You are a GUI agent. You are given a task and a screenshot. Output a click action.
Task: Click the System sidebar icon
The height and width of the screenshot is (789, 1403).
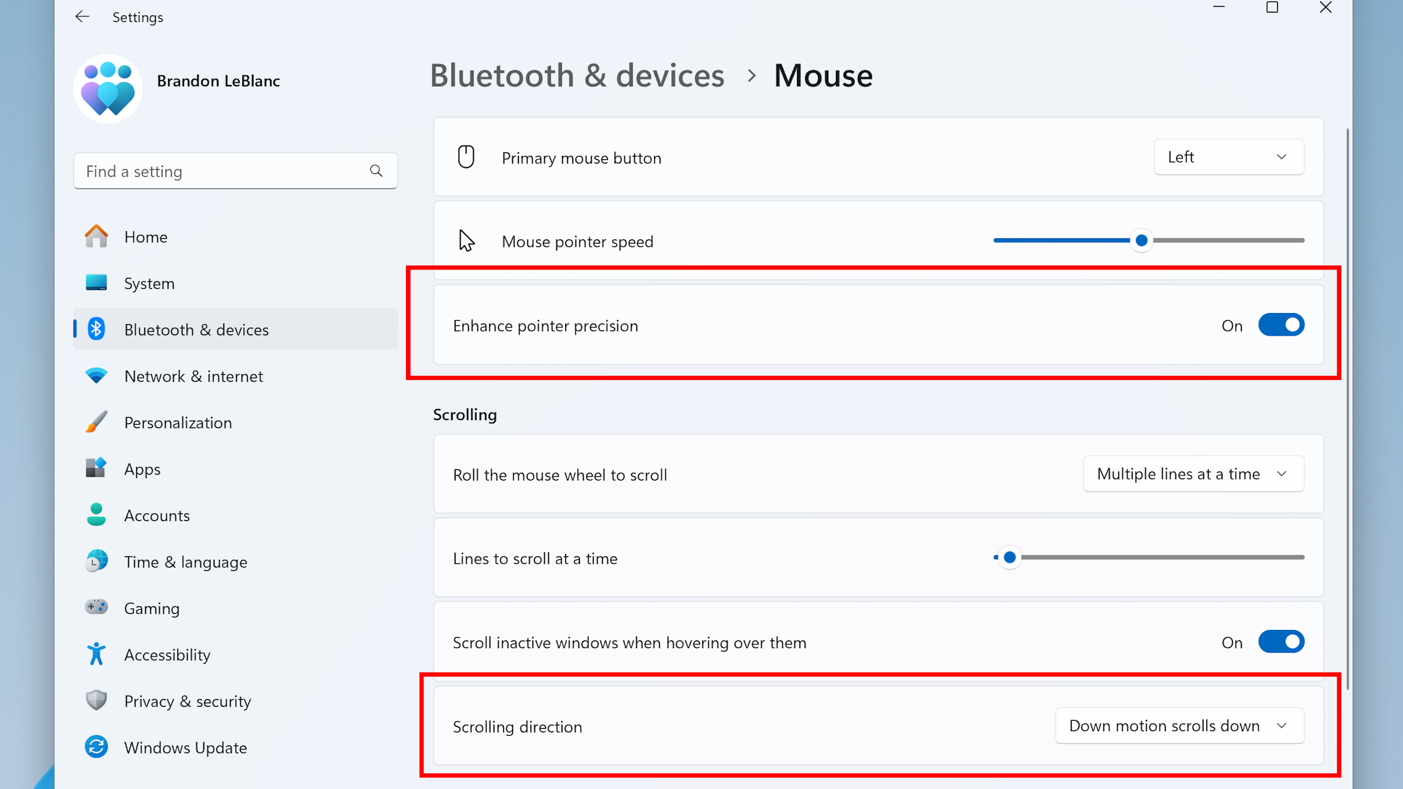(x=96, y=283)
